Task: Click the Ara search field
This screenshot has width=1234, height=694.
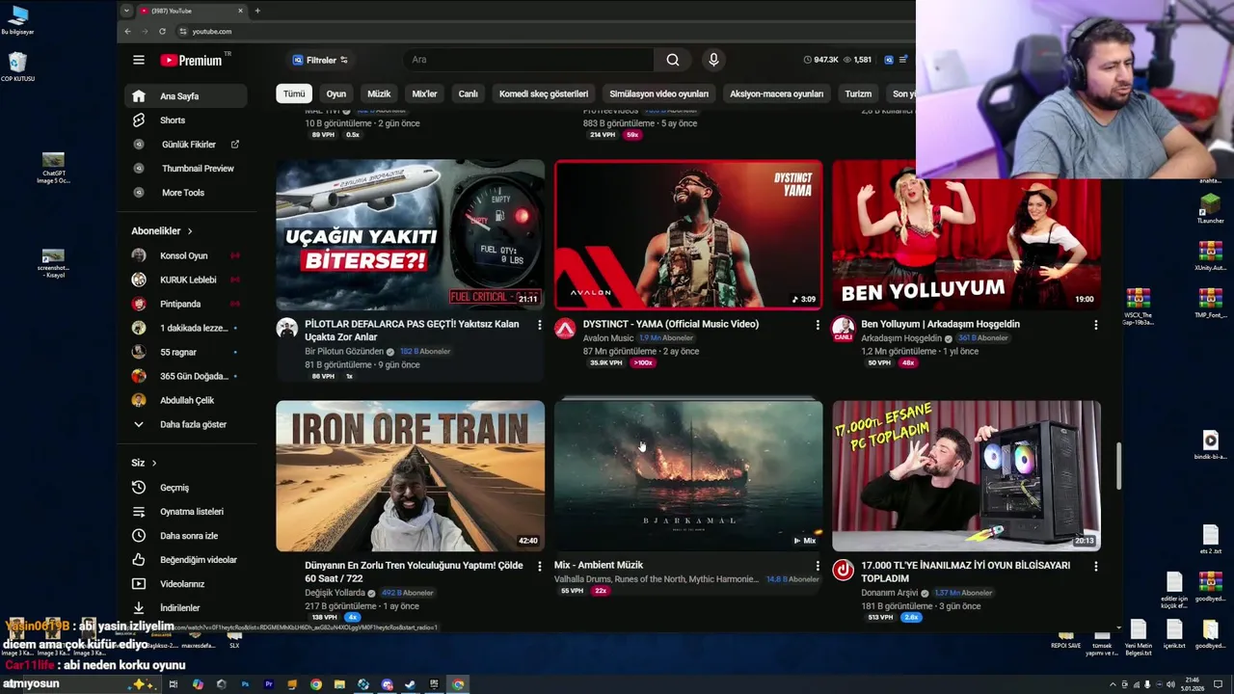Action: (x=528, y=60)
